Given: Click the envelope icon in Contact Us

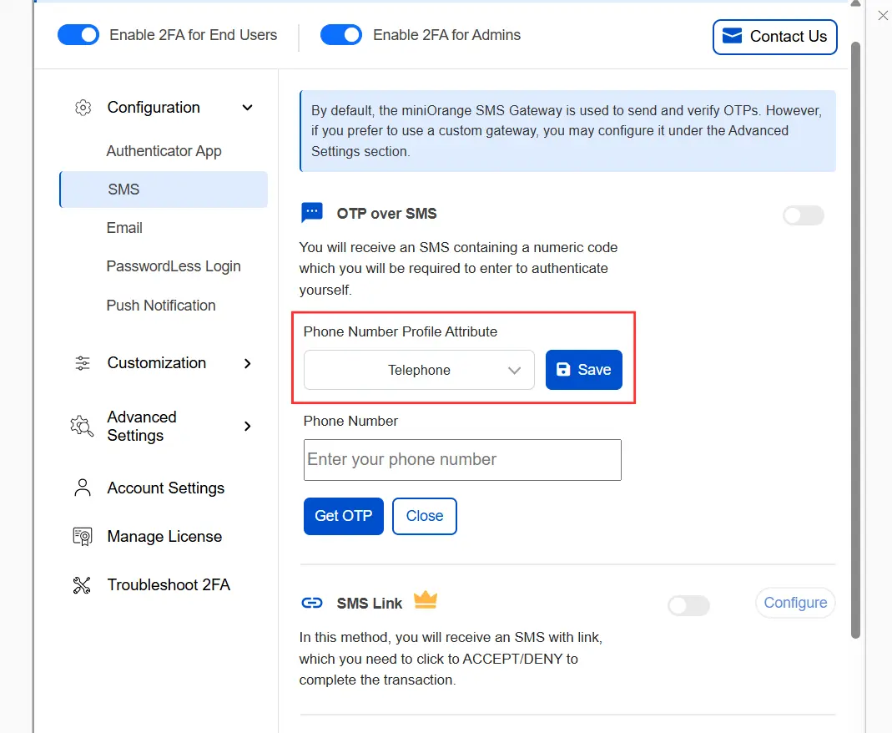Looking at the screenshot, I should click(x=732, y=36).
